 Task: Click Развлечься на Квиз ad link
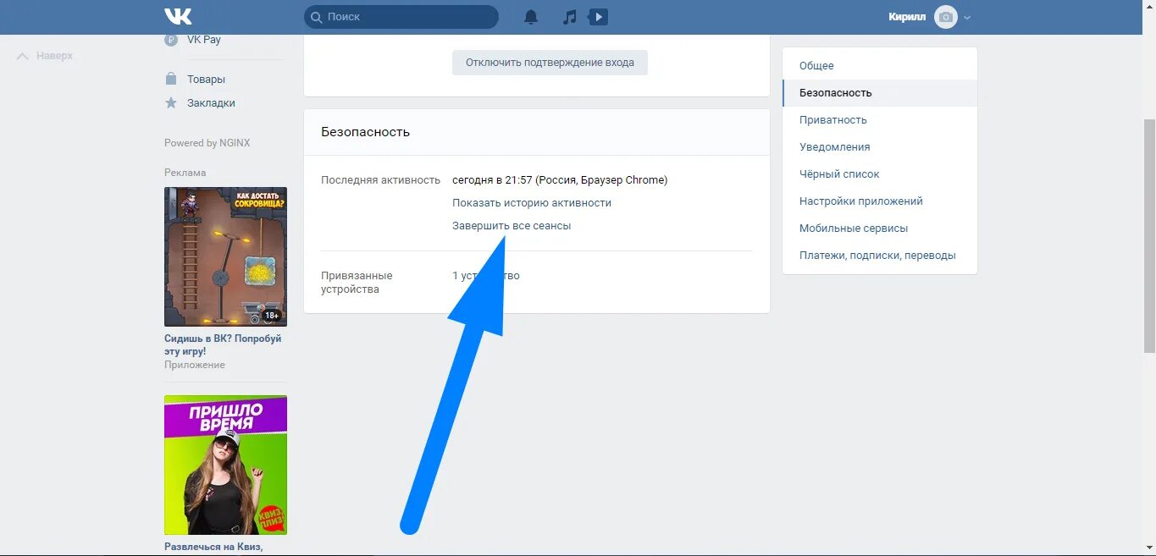point(214,547)
